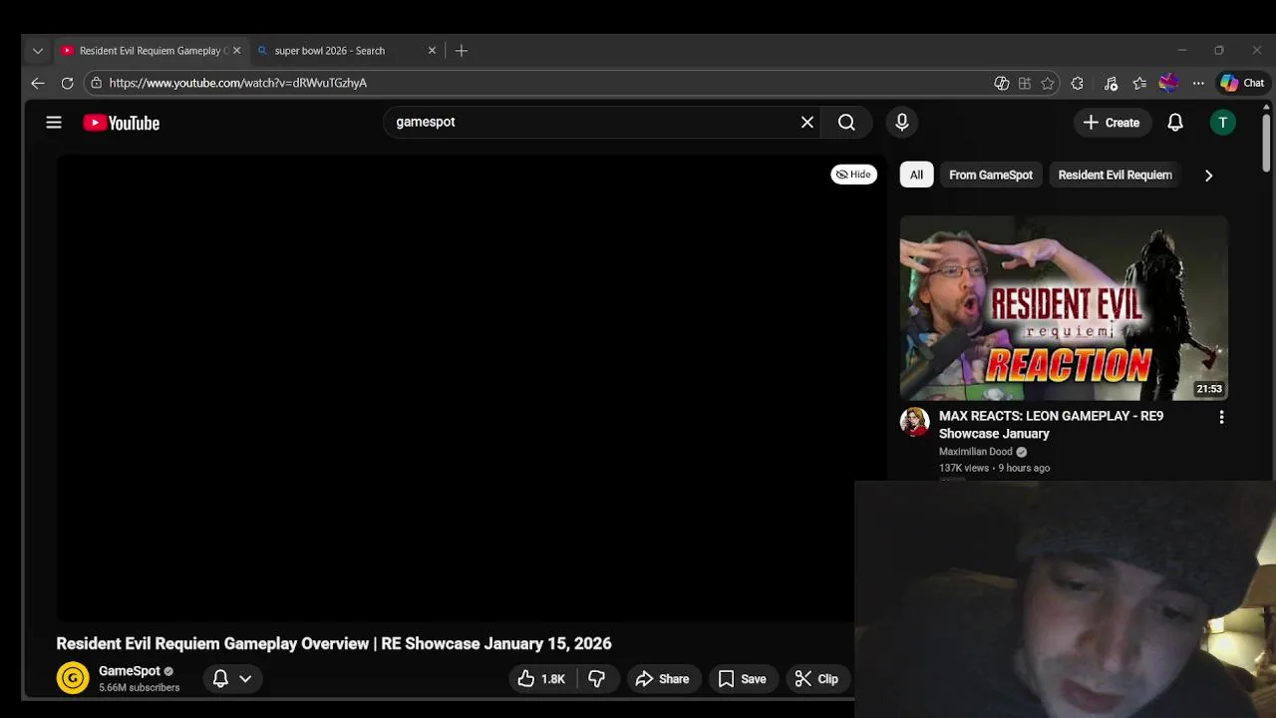Image resolution: width=1276 pixels, height=718 pixels.
Task: Open the Copilot Chat button
Action: pos(1242,84)
